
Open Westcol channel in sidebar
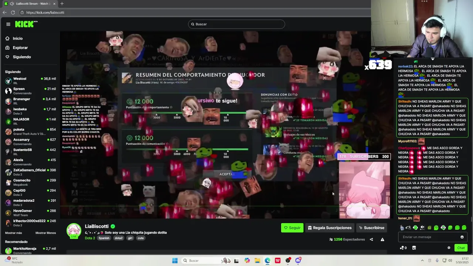[x=30, y=81]
